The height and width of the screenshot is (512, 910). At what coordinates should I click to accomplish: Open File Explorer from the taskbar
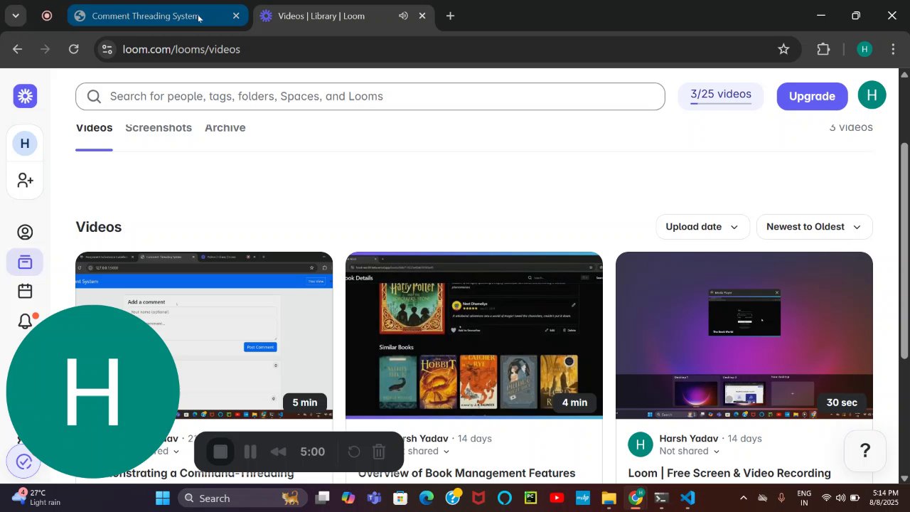(609, 498)
